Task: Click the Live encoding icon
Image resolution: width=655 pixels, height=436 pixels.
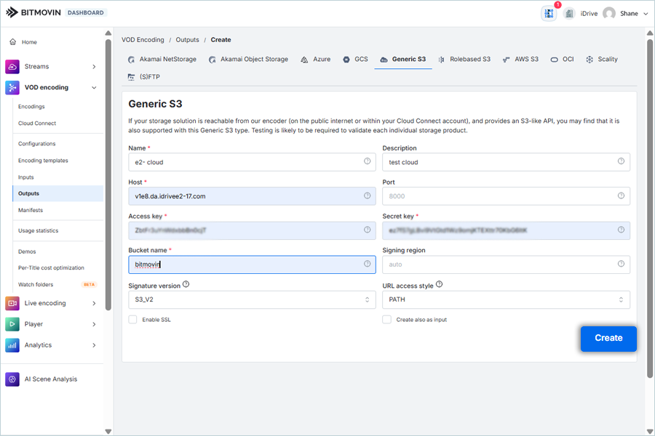Action: pyautogui.click(x=12, y=303)
